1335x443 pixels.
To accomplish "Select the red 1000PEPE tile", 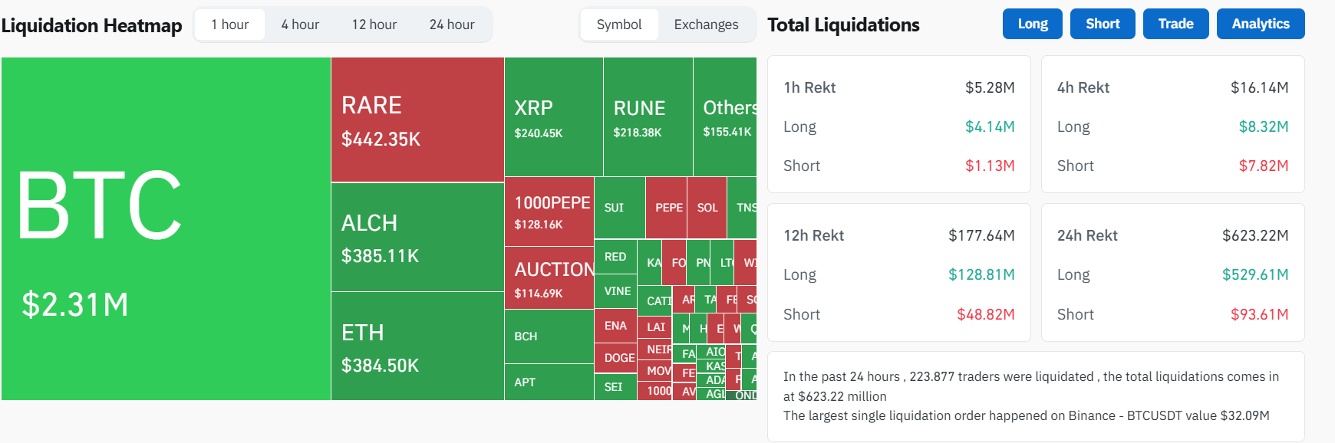I will (549, 212).
